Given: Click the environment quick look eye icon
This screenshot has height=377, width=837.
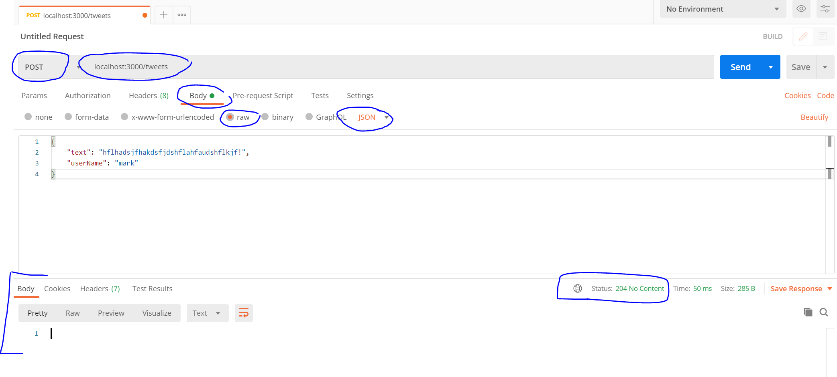Looking at the screenshot, I should point(801,9).
